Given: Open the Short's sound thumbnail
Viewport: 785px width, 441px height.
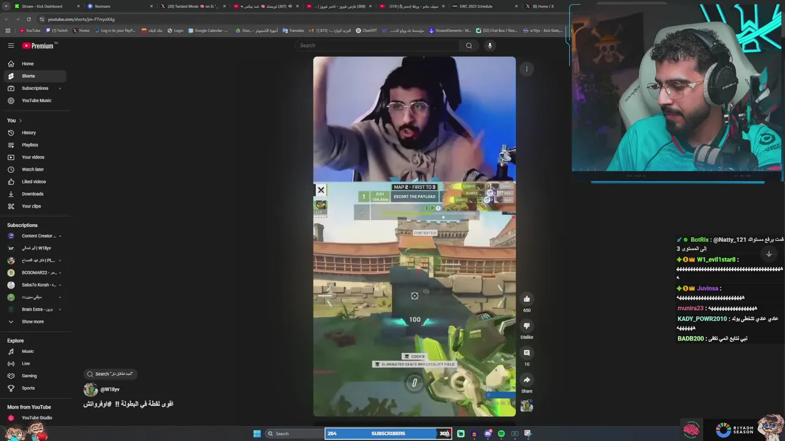Looking at the screenshot, I should 526,405.
